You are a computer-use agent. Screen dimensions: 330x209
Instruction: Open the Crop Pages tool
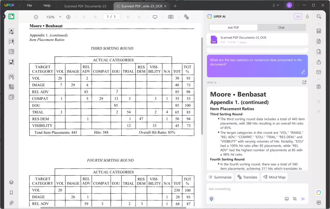pos(11,87)
